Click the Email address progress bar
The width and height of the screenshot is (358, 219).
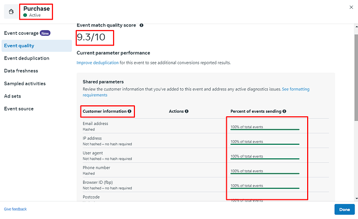pyautogui.click(x=265, y=129)
